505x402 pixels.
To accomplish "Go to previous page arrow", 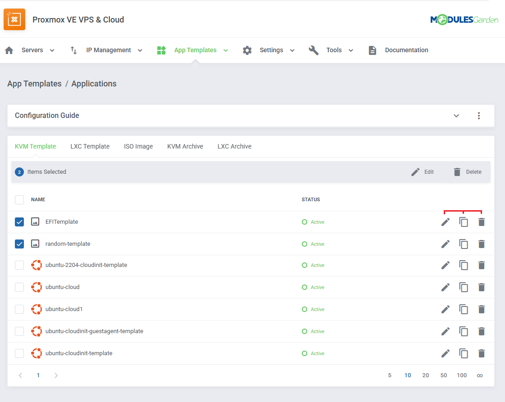I will pos(20,375).
